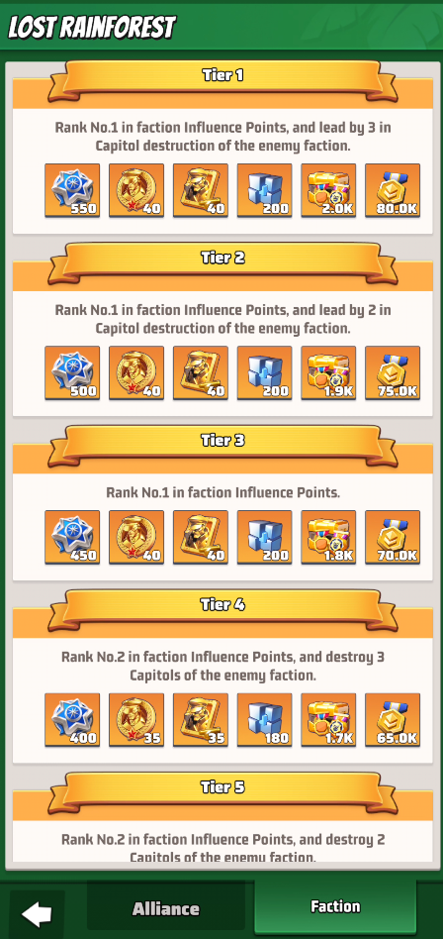
Task: Select the Tier 4 gold medal showing 65.0K
Action: (x=393, y=720)
